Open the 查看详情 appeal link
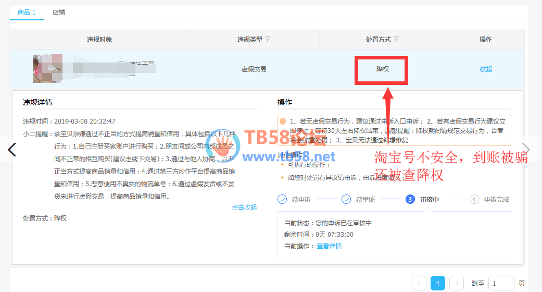The height and width of the screenshot is (292, 542). [x=329, y=246]
